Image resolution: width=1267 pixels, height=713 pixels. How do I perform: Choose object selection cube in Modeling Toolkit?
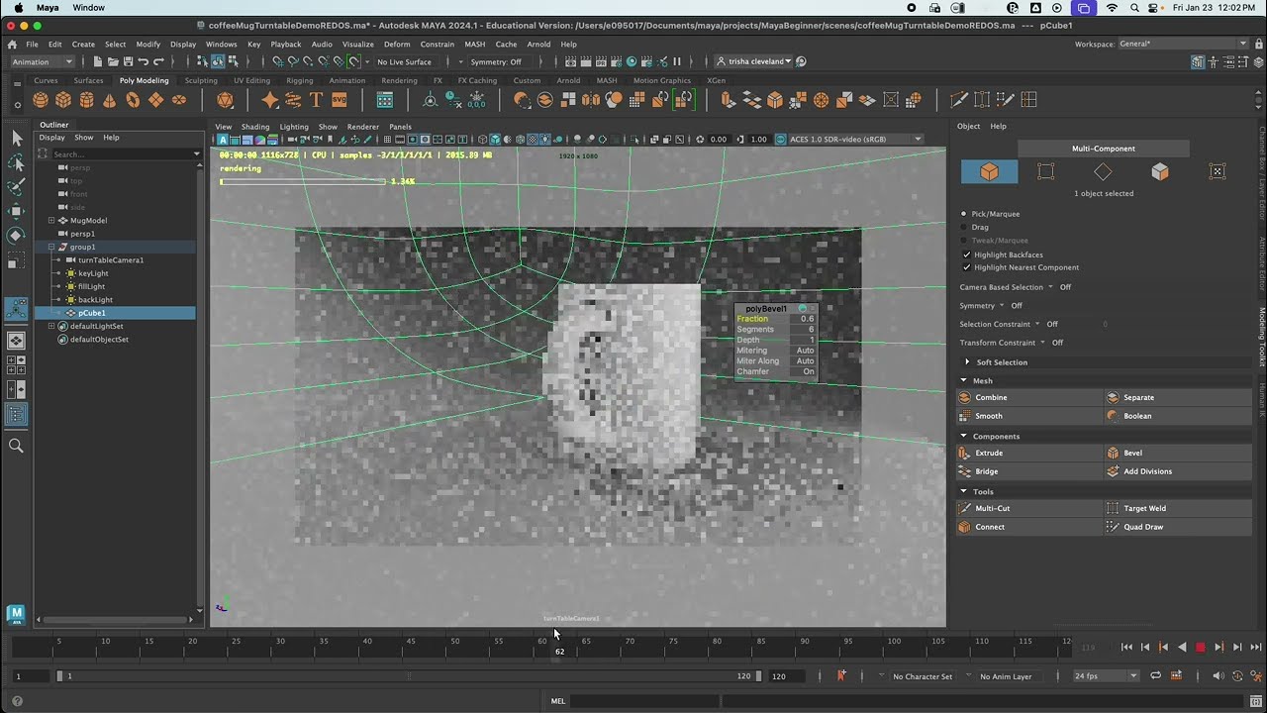(989, 171)
